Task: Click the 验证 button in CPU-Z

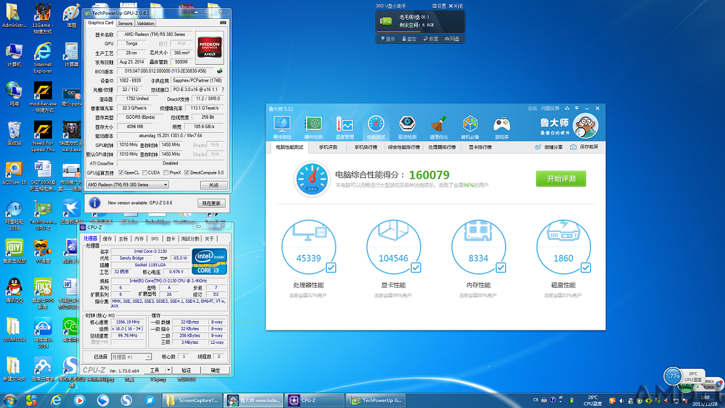Action: pyautogui.click(x=186, y=370)
